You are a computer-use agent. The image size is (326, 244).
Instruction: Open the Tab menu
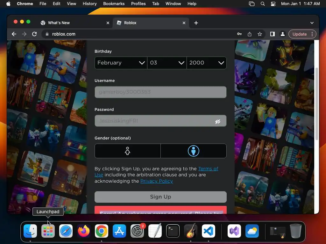(155, 4)
